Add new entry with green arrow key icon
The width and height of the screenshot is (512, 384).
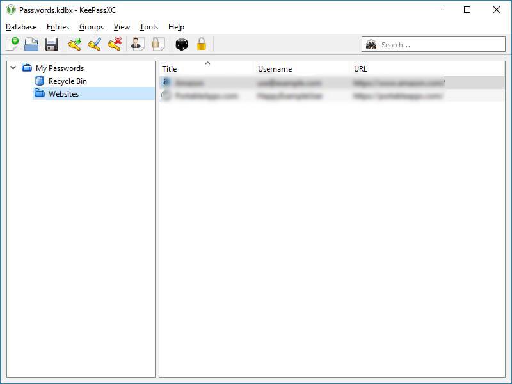click(x=74, y=44)
